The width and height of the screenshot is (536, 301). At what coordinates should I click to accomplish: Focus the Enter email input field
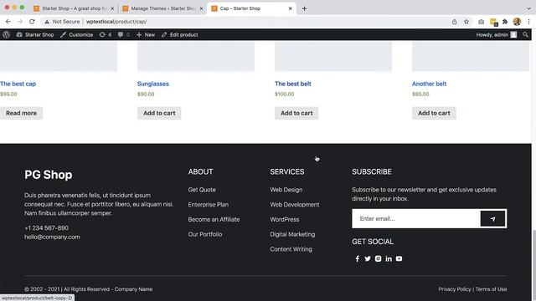[x=416, y=219]
